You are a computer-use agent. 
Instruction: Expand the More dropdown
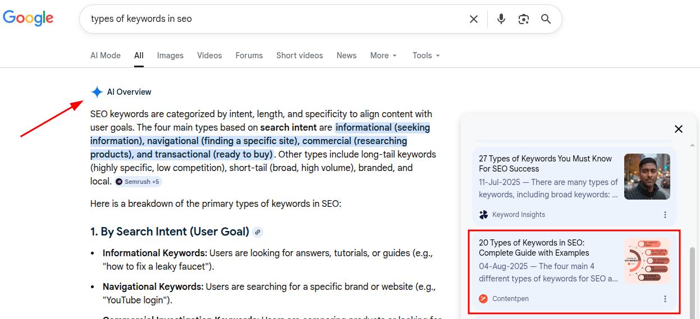pos(383,56)
